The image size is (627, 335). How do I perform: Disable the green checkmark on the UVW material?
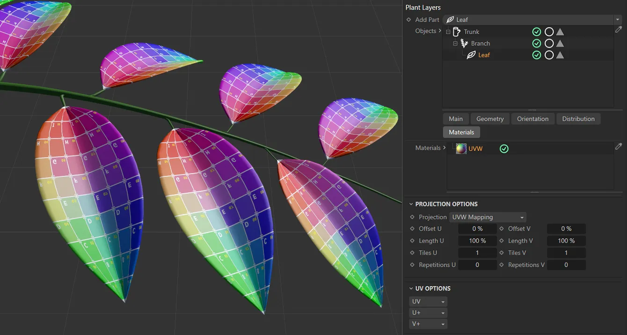pyautogui.click(x=504, y=149)
